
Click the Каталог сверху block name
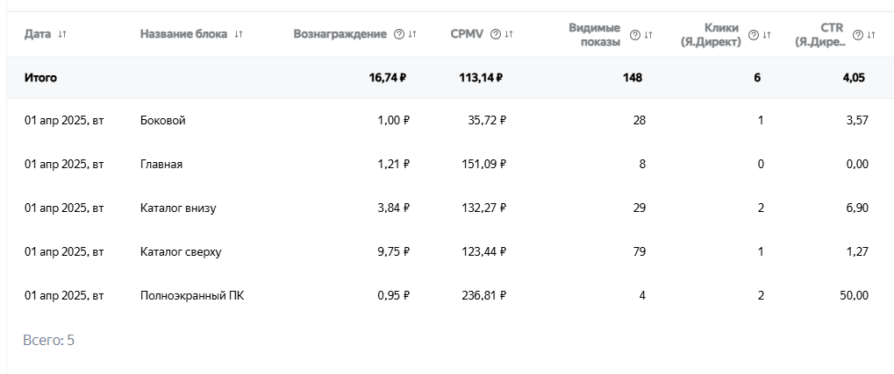(x=181, y=251)
